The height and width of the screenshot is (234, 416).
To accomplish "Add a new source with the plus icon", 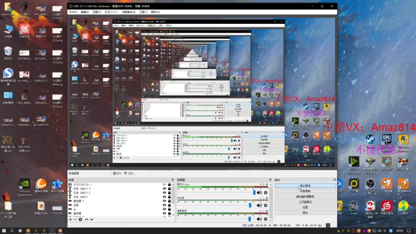I will point(70,219).
